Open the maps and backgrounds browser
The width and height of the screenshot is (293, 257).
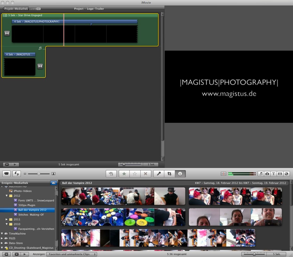pos(286,174)
